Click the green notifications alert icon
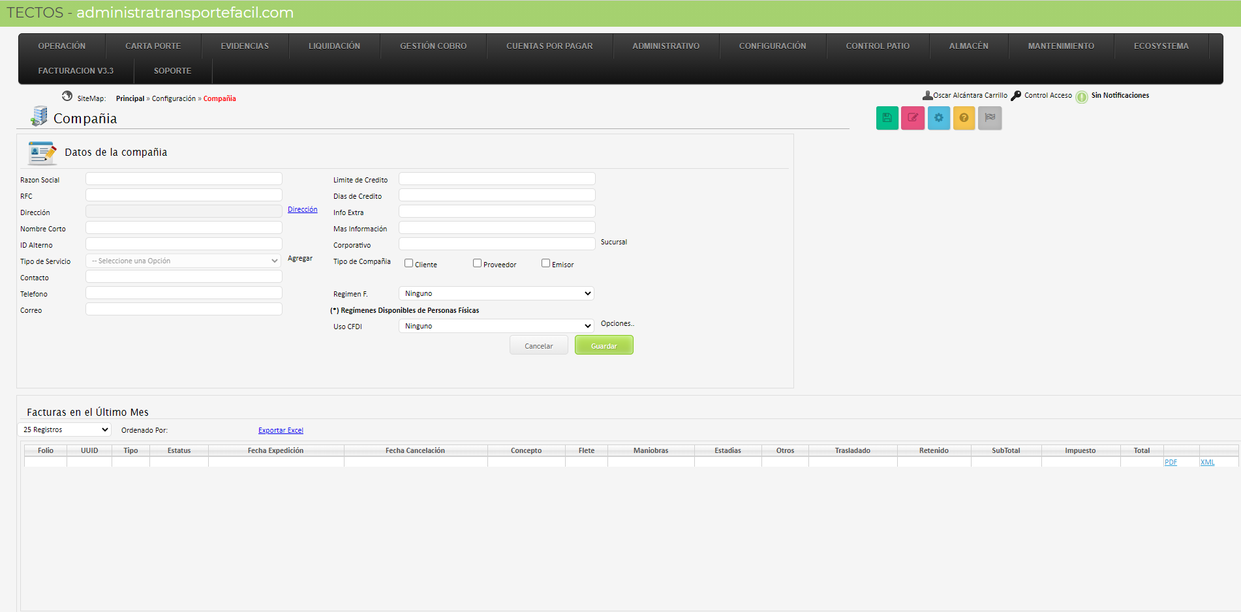 1081,97
